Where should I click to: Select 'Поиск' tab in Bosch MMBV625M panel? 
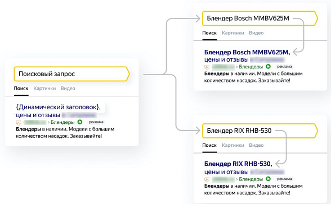click(x=209, y=33)
